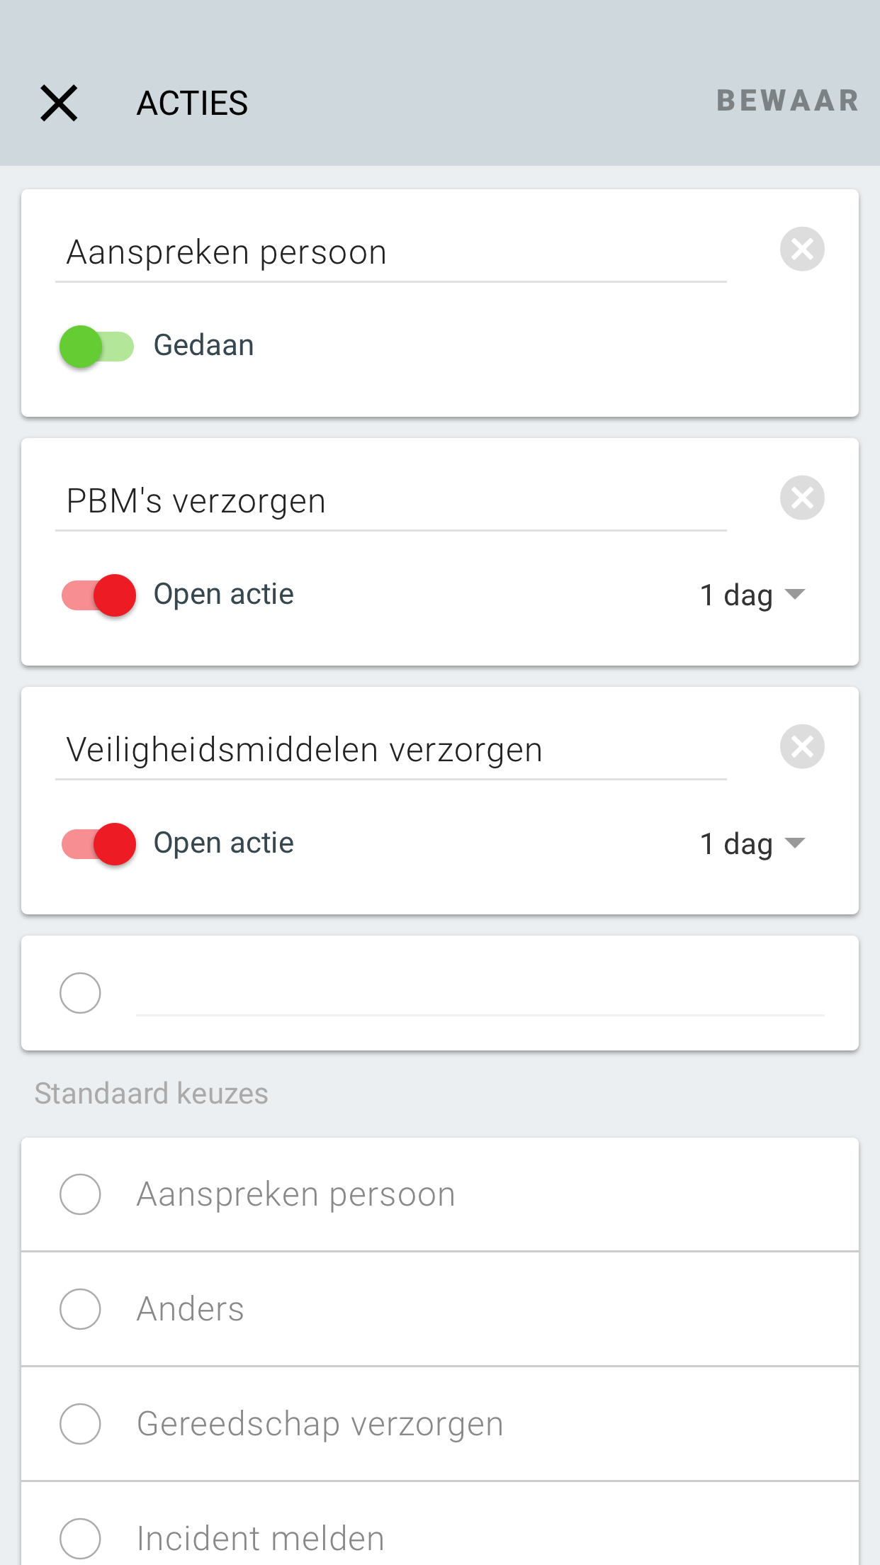
Task: Toggle the Gedaan switch off
Action: click(97, 347)
